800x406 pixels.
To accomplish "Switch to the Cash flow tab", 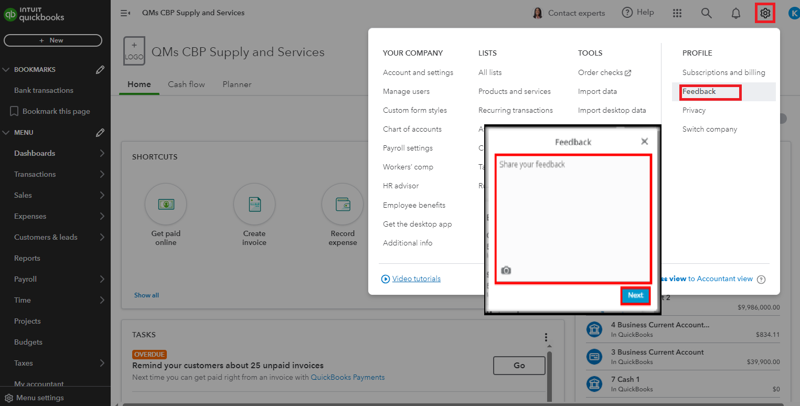I will point(186,84).
